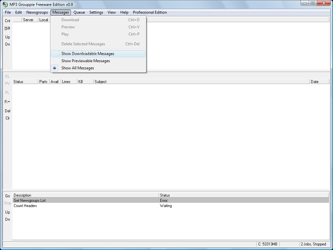
Task: Click the PV preview button
Action: pyautogui.click(x=7, y=84)
